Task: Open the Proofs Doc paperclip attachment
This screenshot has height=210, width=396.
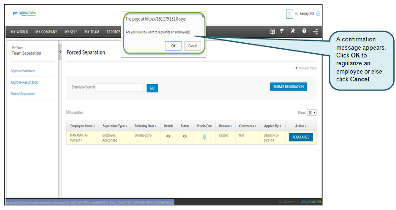Action: pos(204,136)
